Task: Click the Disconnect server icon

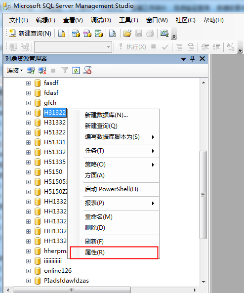Action: click(x=42, y=71)
